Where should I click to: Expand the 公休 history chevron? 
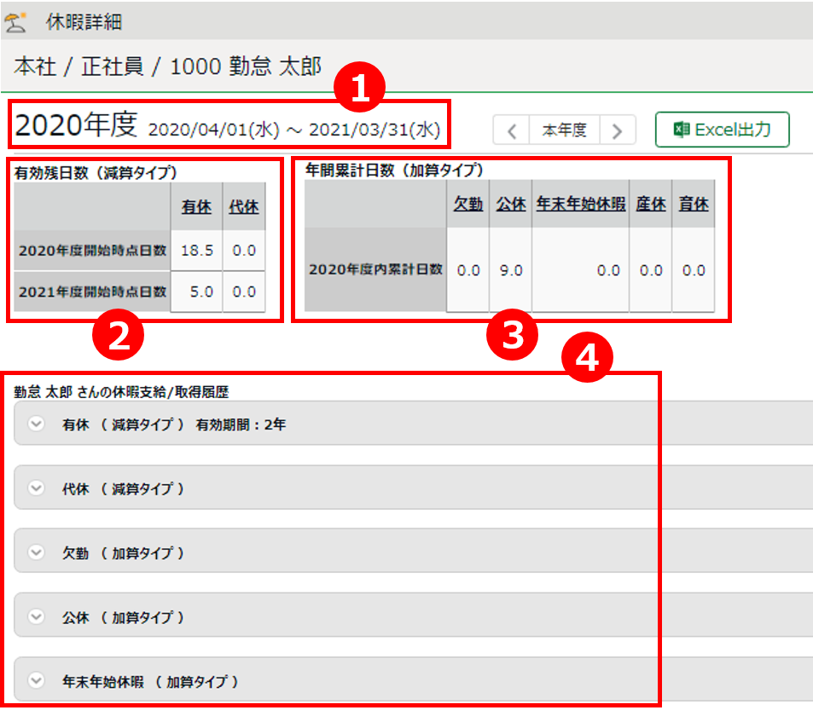click(x=36, y=616)
